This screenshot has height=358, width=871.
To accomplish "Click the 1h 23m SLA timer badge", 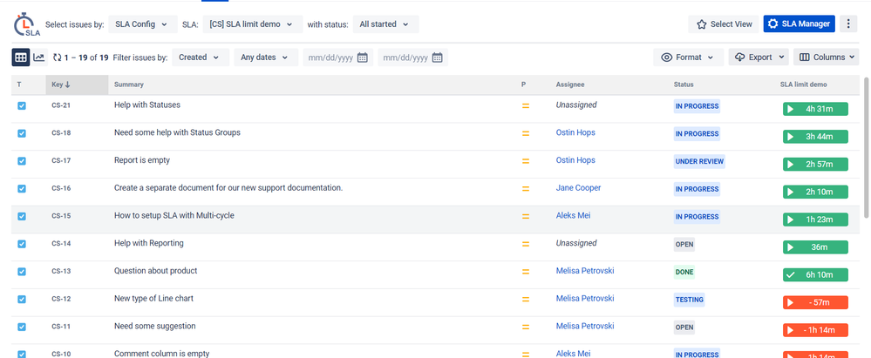I will [815, 220].
